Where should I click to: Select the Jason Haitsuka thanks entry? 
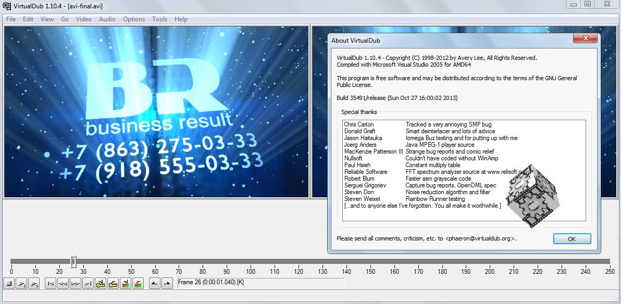363,138
